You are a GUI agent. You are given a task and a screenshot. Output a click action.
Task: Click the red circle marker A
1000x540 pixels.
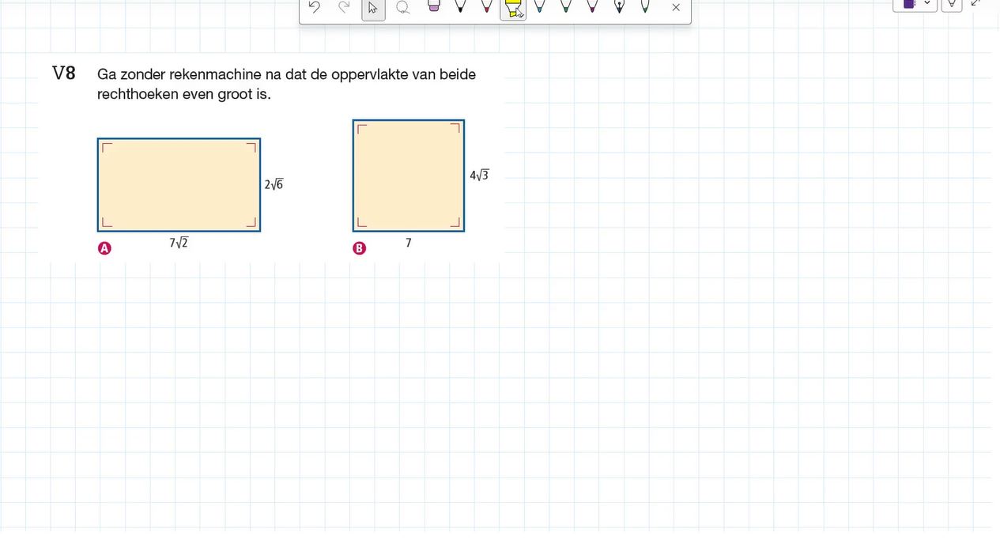pyautogui.click(x=104, y=248)
